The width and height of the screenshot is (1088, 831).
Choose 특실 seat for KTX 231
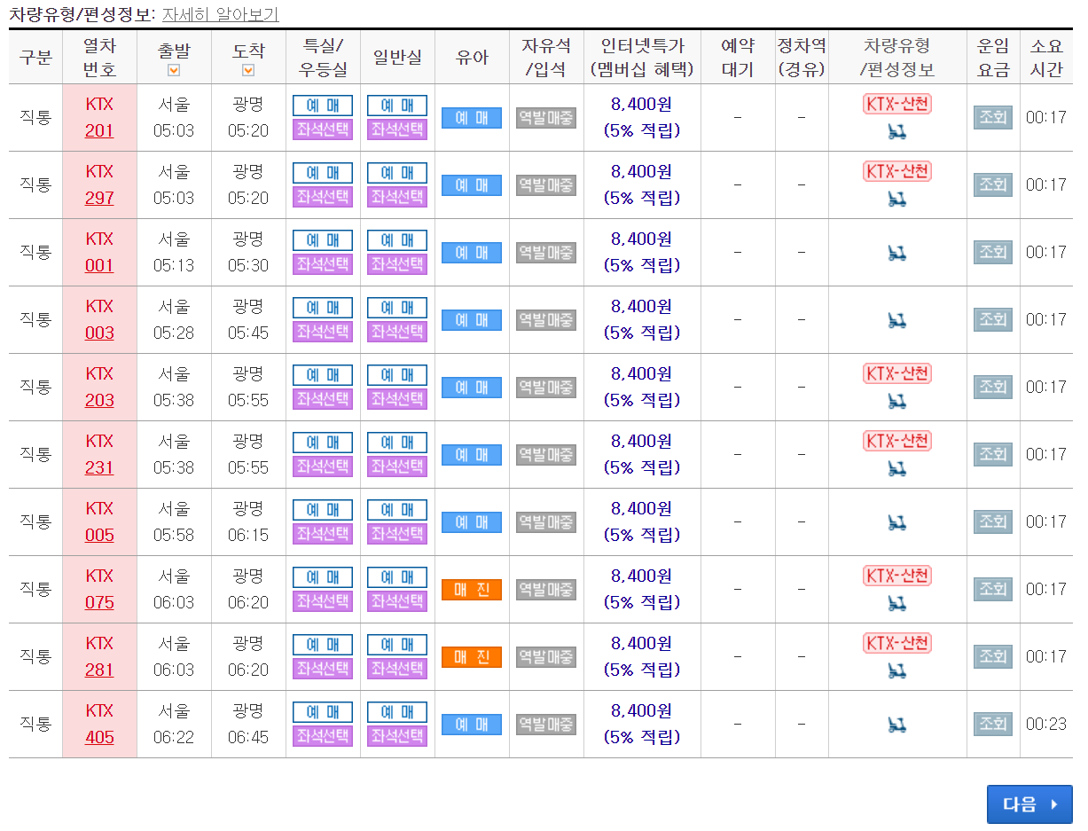pyautogui.click(x=323, y=466)
